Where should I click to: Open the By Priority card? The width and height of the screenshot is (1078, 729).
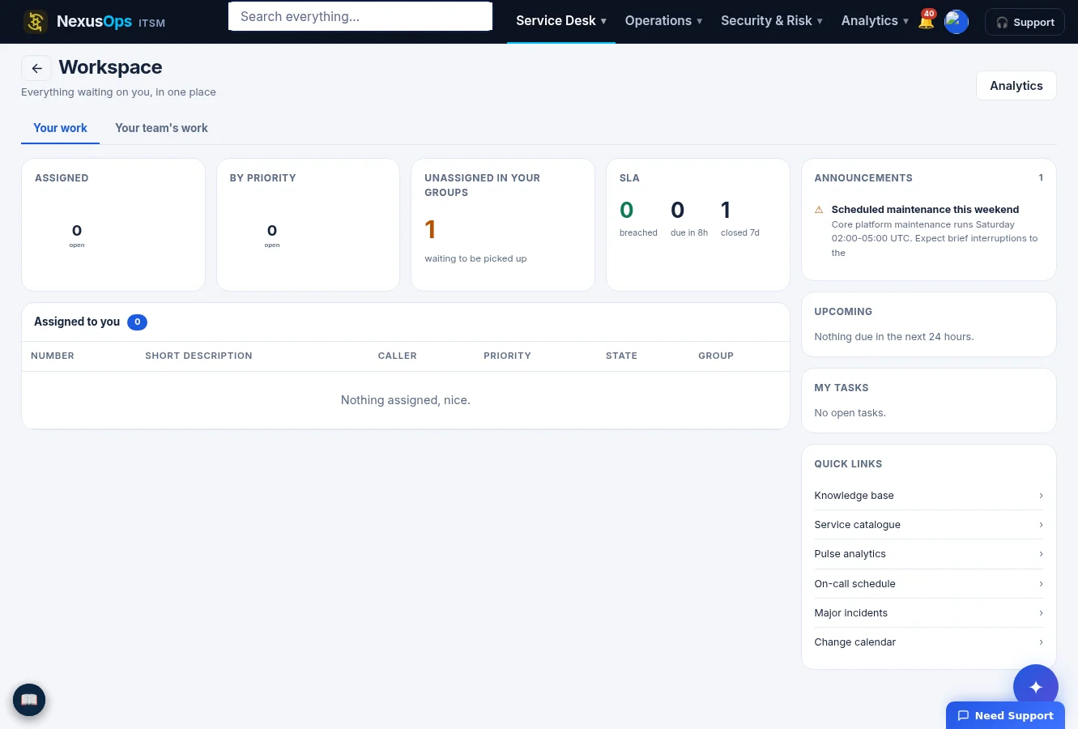pyautogui.click(x=308, y=224)
